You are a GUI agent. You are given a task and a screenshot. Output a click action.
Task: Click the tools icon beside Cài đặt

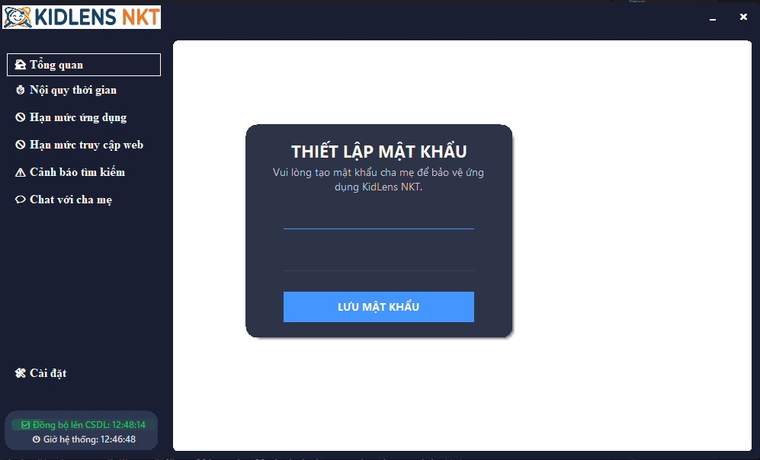coord(21,373)
